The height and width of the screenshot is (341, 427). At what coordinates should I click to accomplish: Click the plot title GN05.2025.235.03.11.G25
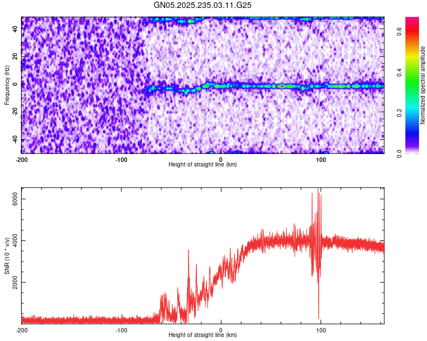point(203,5)
